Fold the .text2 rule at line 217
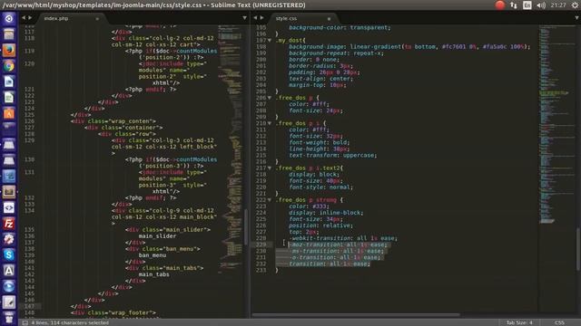Viewport: 581px width, 326px height. point(270,168)
